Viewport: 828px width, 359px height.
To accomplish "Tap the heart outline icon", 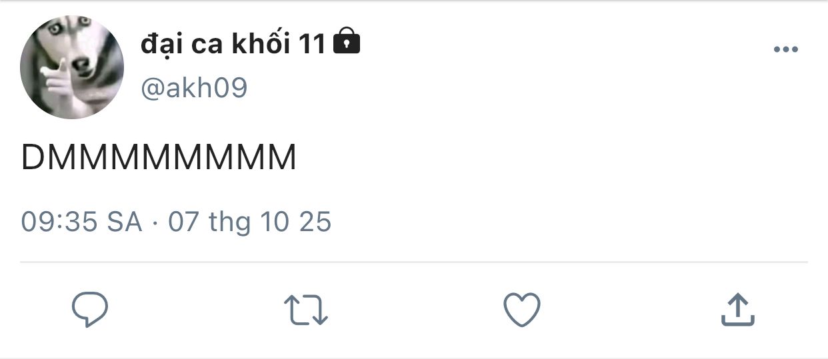I will coord(521,310).
